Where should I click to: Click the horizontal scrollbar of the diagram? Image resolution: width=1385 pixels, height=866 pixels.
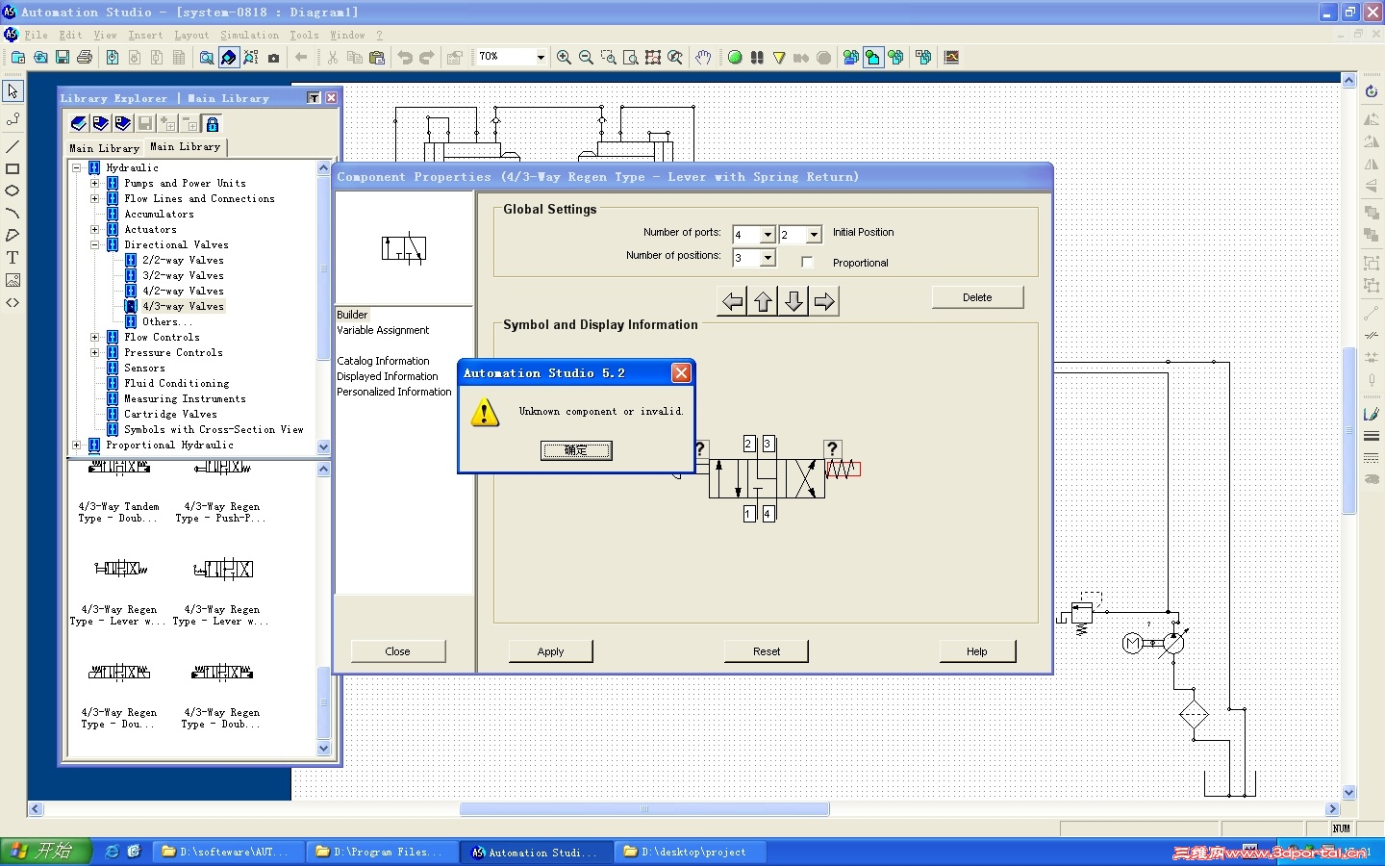[644, 809]
